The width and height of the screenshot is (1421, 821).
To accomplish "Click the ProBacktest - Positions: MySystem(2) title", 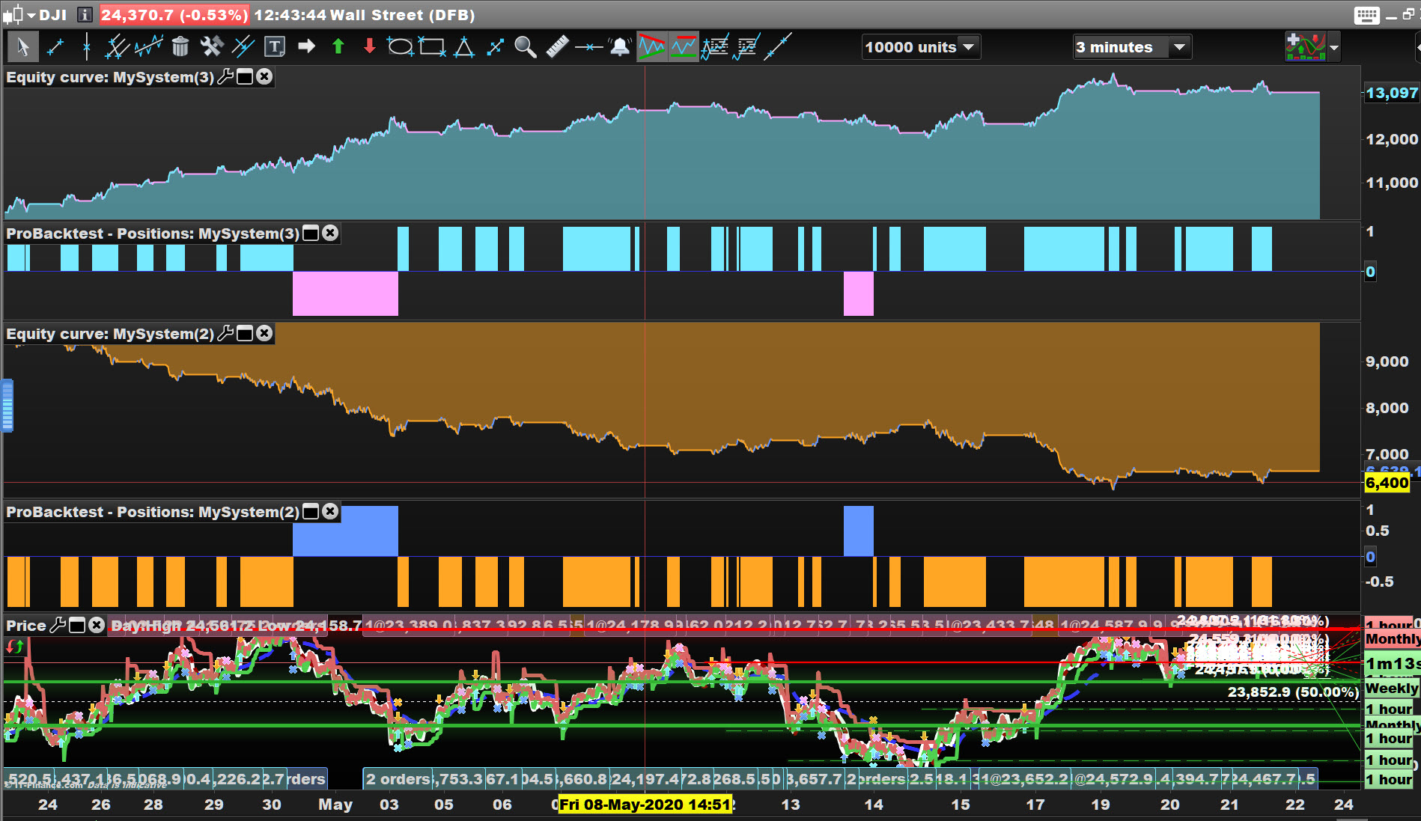I will click(153, 512).
